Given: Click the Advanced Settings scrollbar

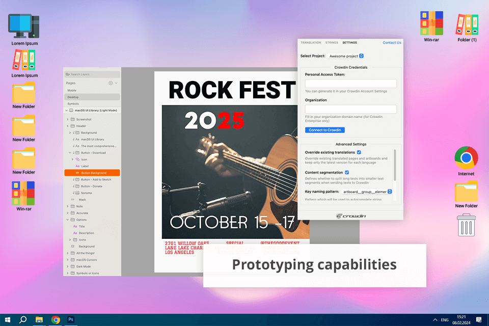Looking at the screenshot, I should tap(395, 165).
